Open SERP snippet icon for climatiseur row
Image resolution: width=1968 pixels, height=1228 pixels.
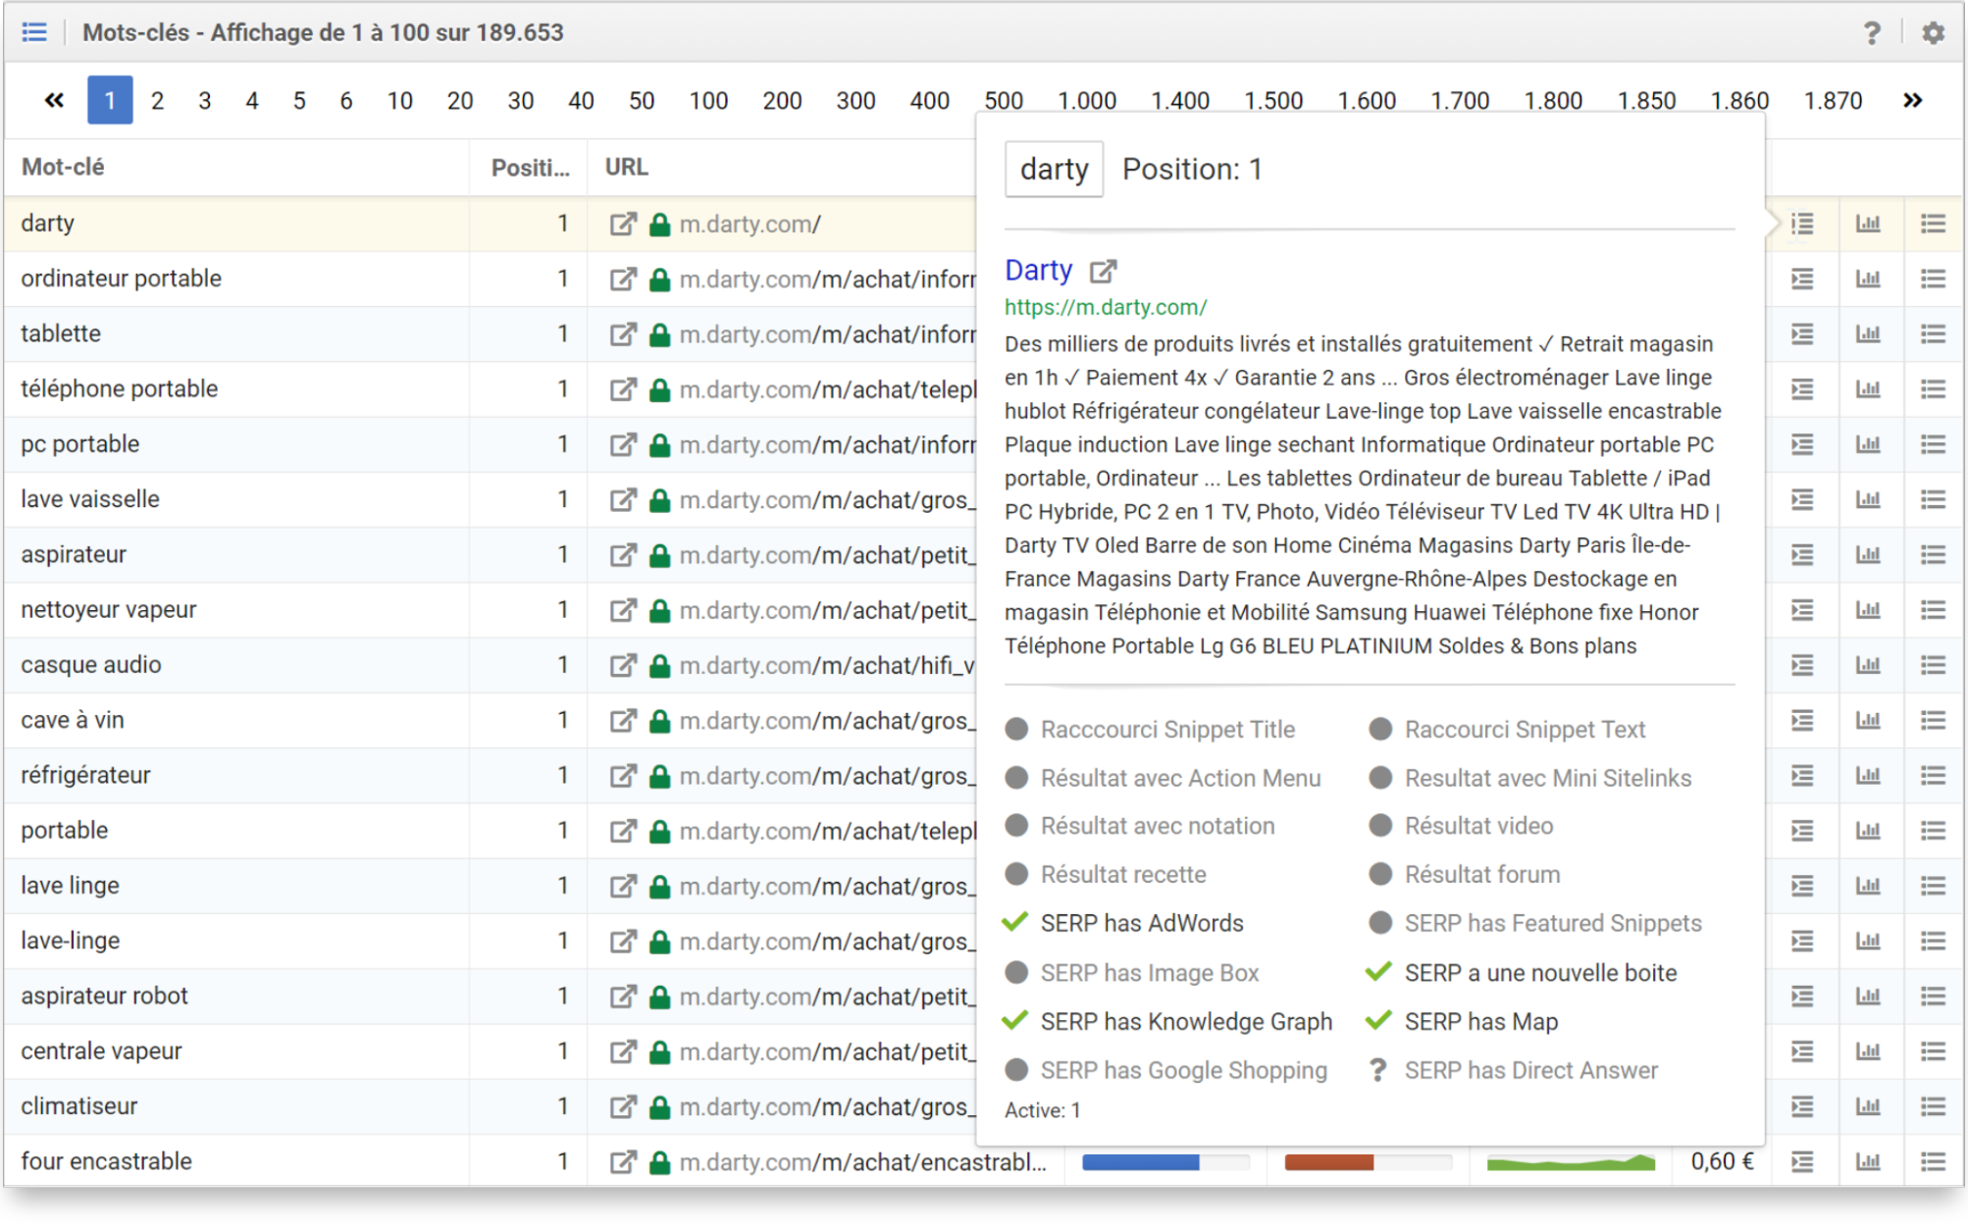tap(1802, 1106)
